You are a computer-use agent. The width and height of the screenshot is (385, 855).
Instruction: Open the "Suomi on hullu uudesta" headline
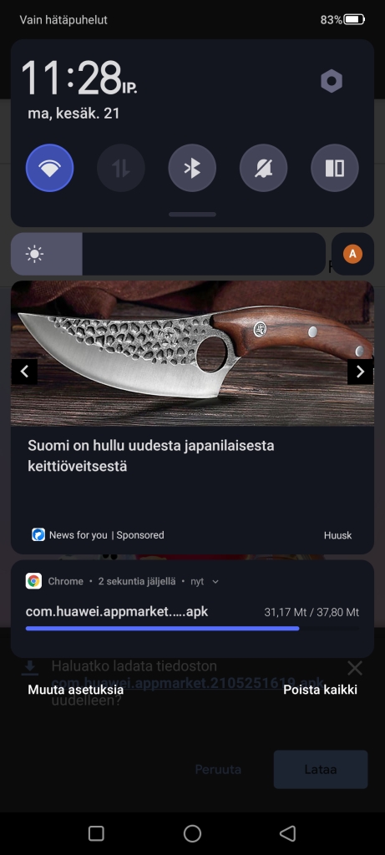(151, 456)
